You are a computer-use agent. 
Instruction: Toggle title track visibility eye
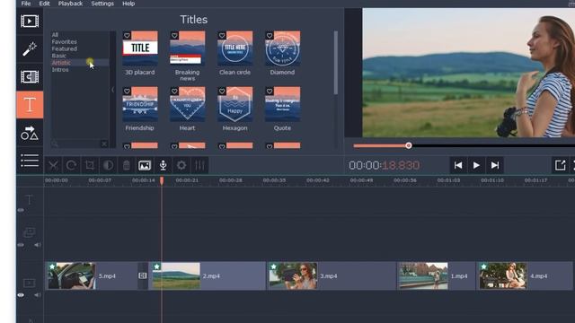(21, 210)
